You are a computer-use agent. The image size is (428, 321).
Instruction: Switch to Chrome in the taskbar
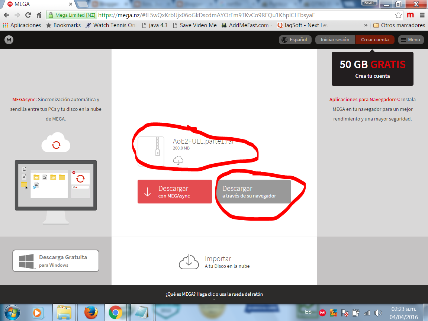click(x=116, y=312)
